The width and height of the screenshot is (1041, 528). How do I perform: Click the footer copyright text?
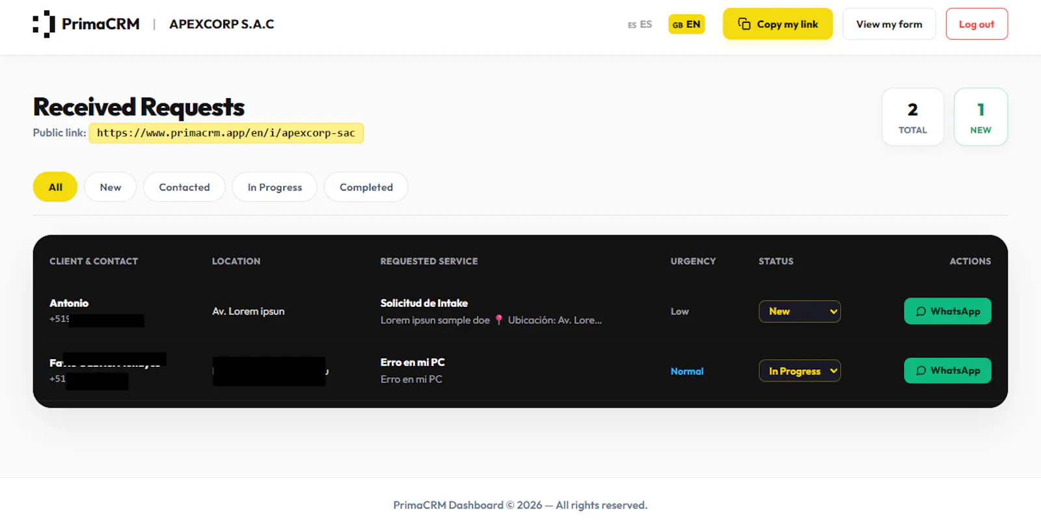coord(520,505)
